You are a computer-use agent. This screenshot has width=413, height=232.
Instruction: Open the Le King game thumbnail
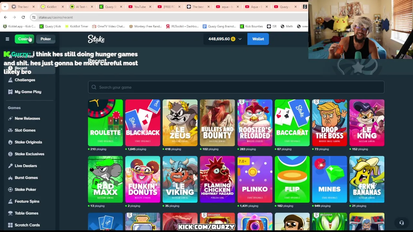pos(367,123)
